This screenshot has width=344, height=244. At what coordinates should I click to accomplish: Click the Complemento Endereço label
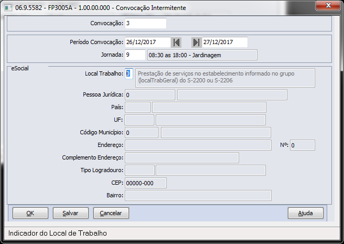pyautogui.click(x=93, y=158)
